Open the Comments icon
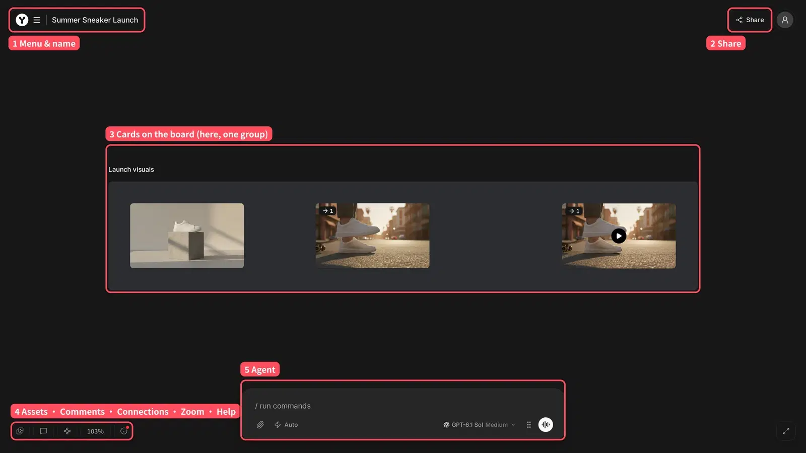Image resolution: width=806 pixels, height=453 pixels. 44,431
